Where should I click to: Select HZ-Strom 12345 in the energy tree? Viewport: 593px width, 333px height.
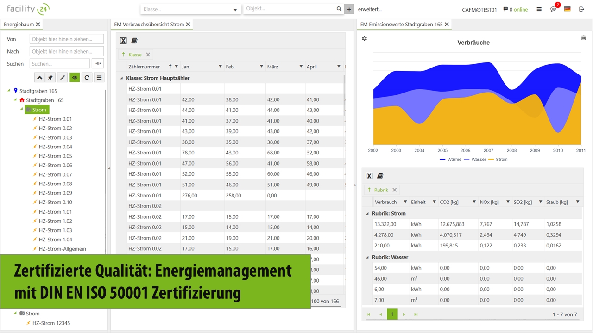click(x=51, y=323)
